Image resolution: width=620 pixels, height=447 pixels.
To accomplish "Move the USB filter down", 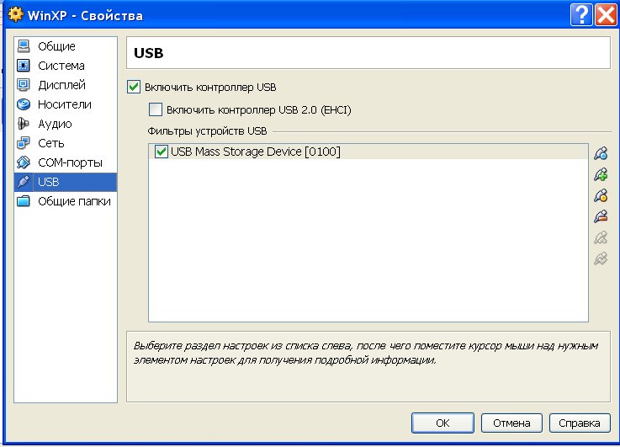I will pos(600,259).
